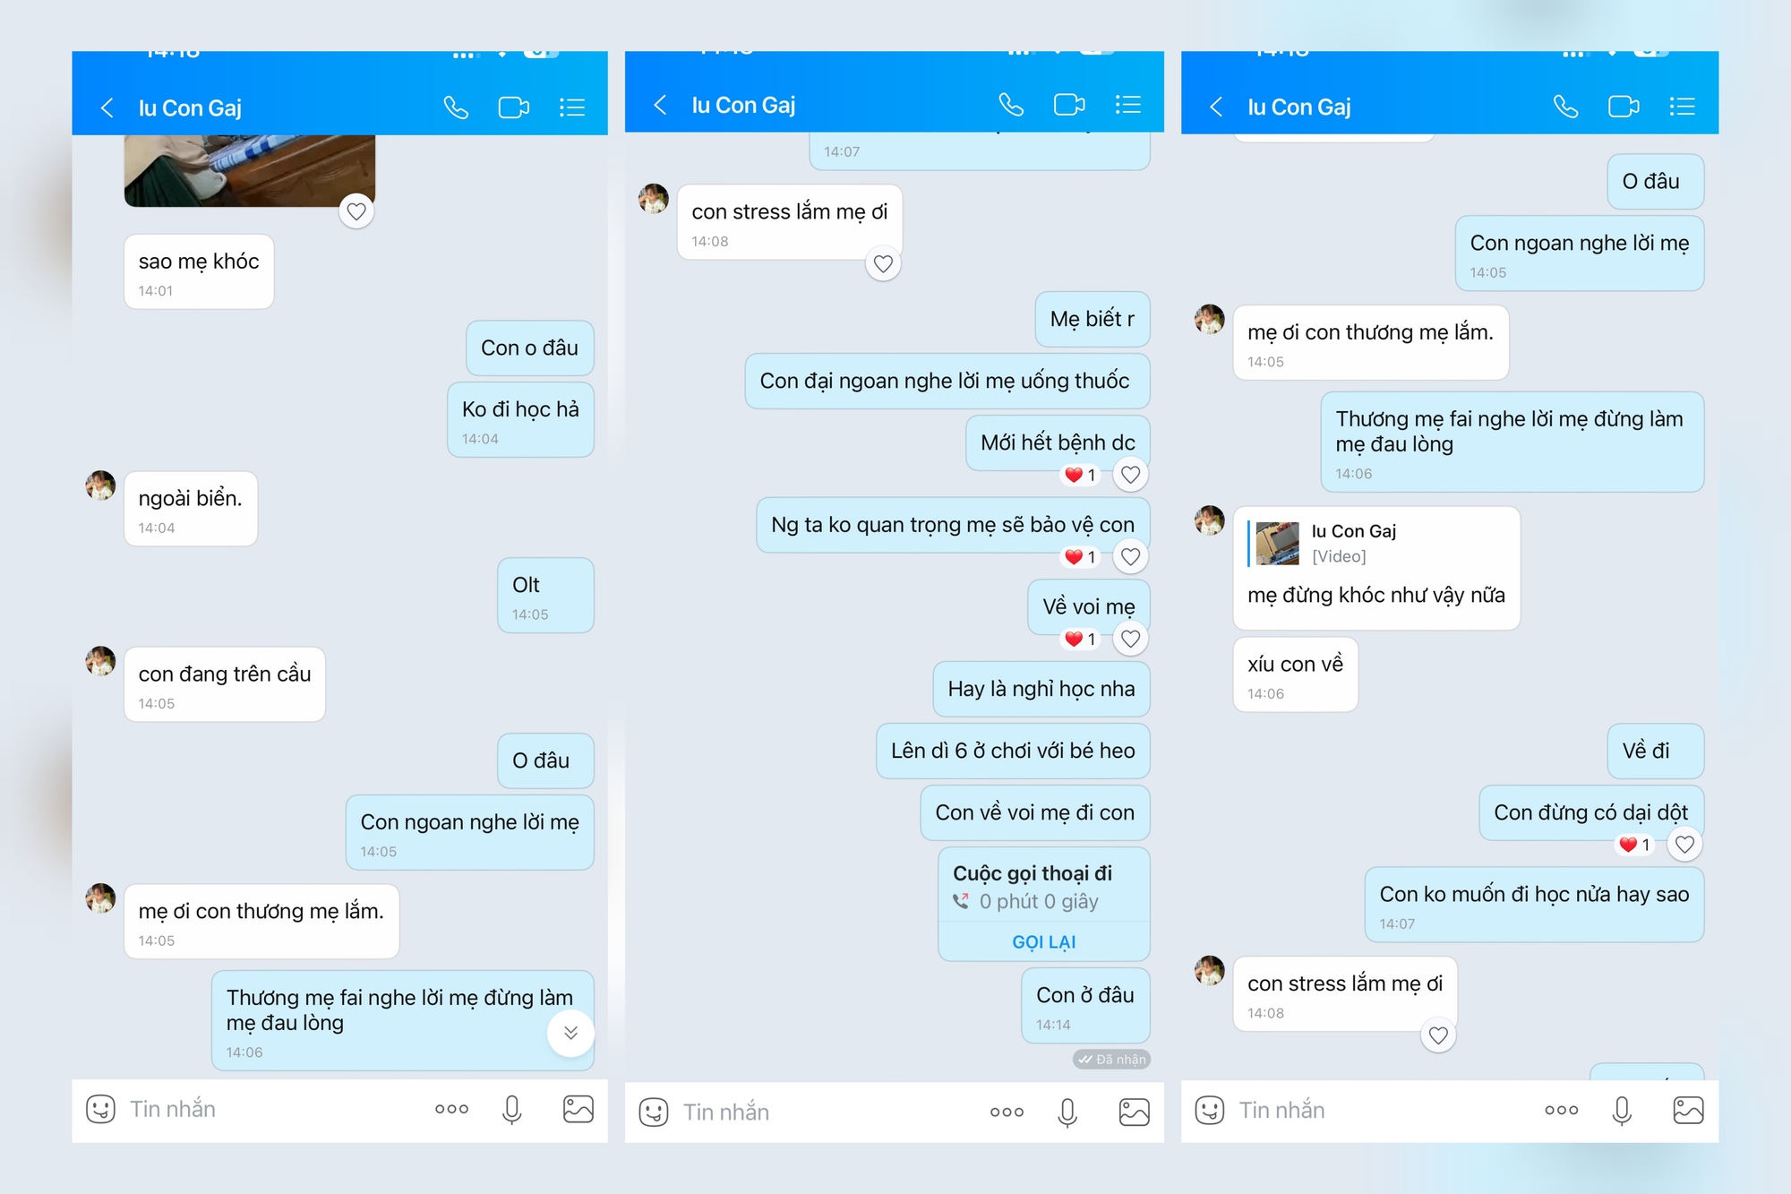Open the chat options list icon in right header
The height and width of the screenshot is (1194, 1791).
[1682, 107]
